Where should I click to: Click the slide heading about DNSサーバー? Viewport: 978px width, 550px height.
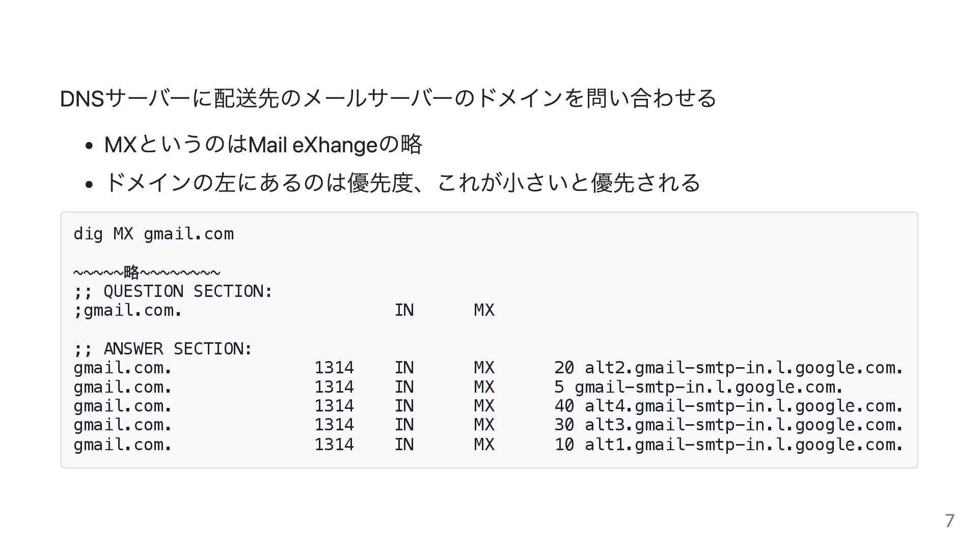coord(388,98)
